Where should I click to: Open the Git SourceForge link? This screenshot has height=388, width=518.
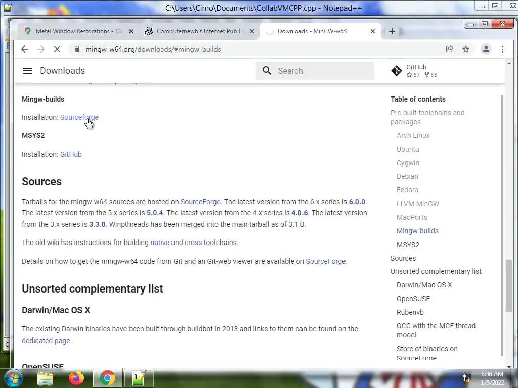coord(326,261)
